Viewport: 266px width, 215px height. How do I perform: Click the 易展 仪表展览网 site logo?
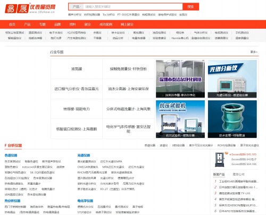pyautogui.click(x=30, y=8)
